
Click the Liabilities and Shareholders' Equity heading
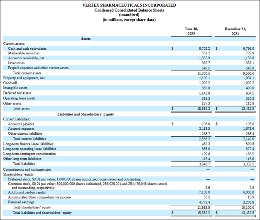[86, 114]
